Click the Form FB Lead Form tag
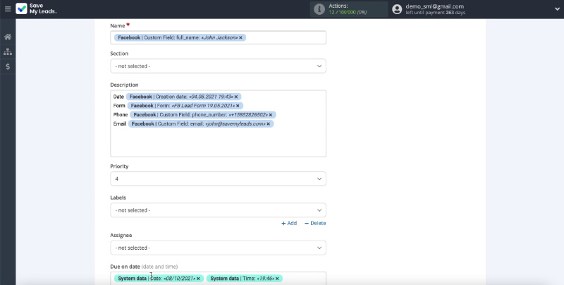 click(x=185, y=106)
